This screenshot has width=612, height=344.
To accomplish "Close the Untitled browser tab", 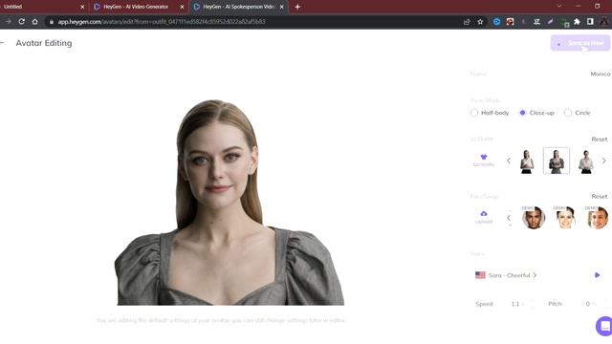I will click(x=82, y=7).
